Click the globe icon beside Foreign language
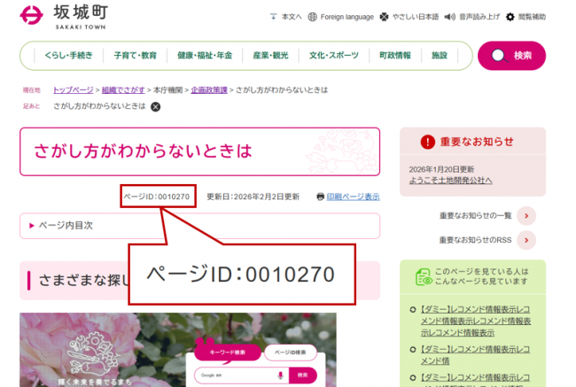Viewport: 576px width, 387px height. coord(312,17)
